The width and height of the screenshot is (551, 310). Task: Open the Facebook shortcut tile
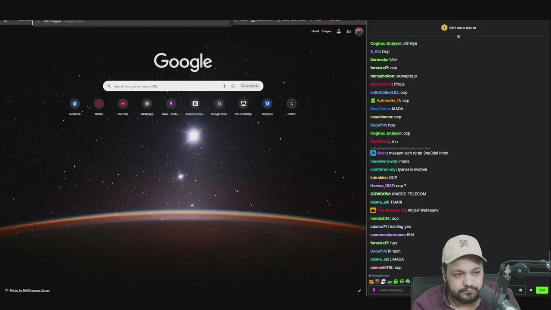coord(74,107)
